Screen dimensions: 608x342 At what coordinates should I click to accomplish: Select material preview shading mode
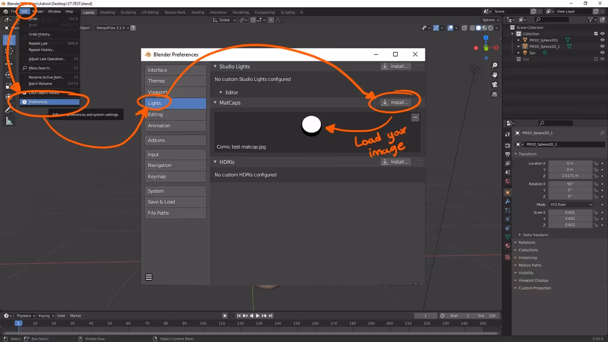coord(485,28)
